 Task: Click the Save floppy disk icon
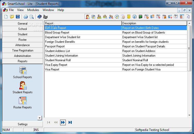(18, 17)
